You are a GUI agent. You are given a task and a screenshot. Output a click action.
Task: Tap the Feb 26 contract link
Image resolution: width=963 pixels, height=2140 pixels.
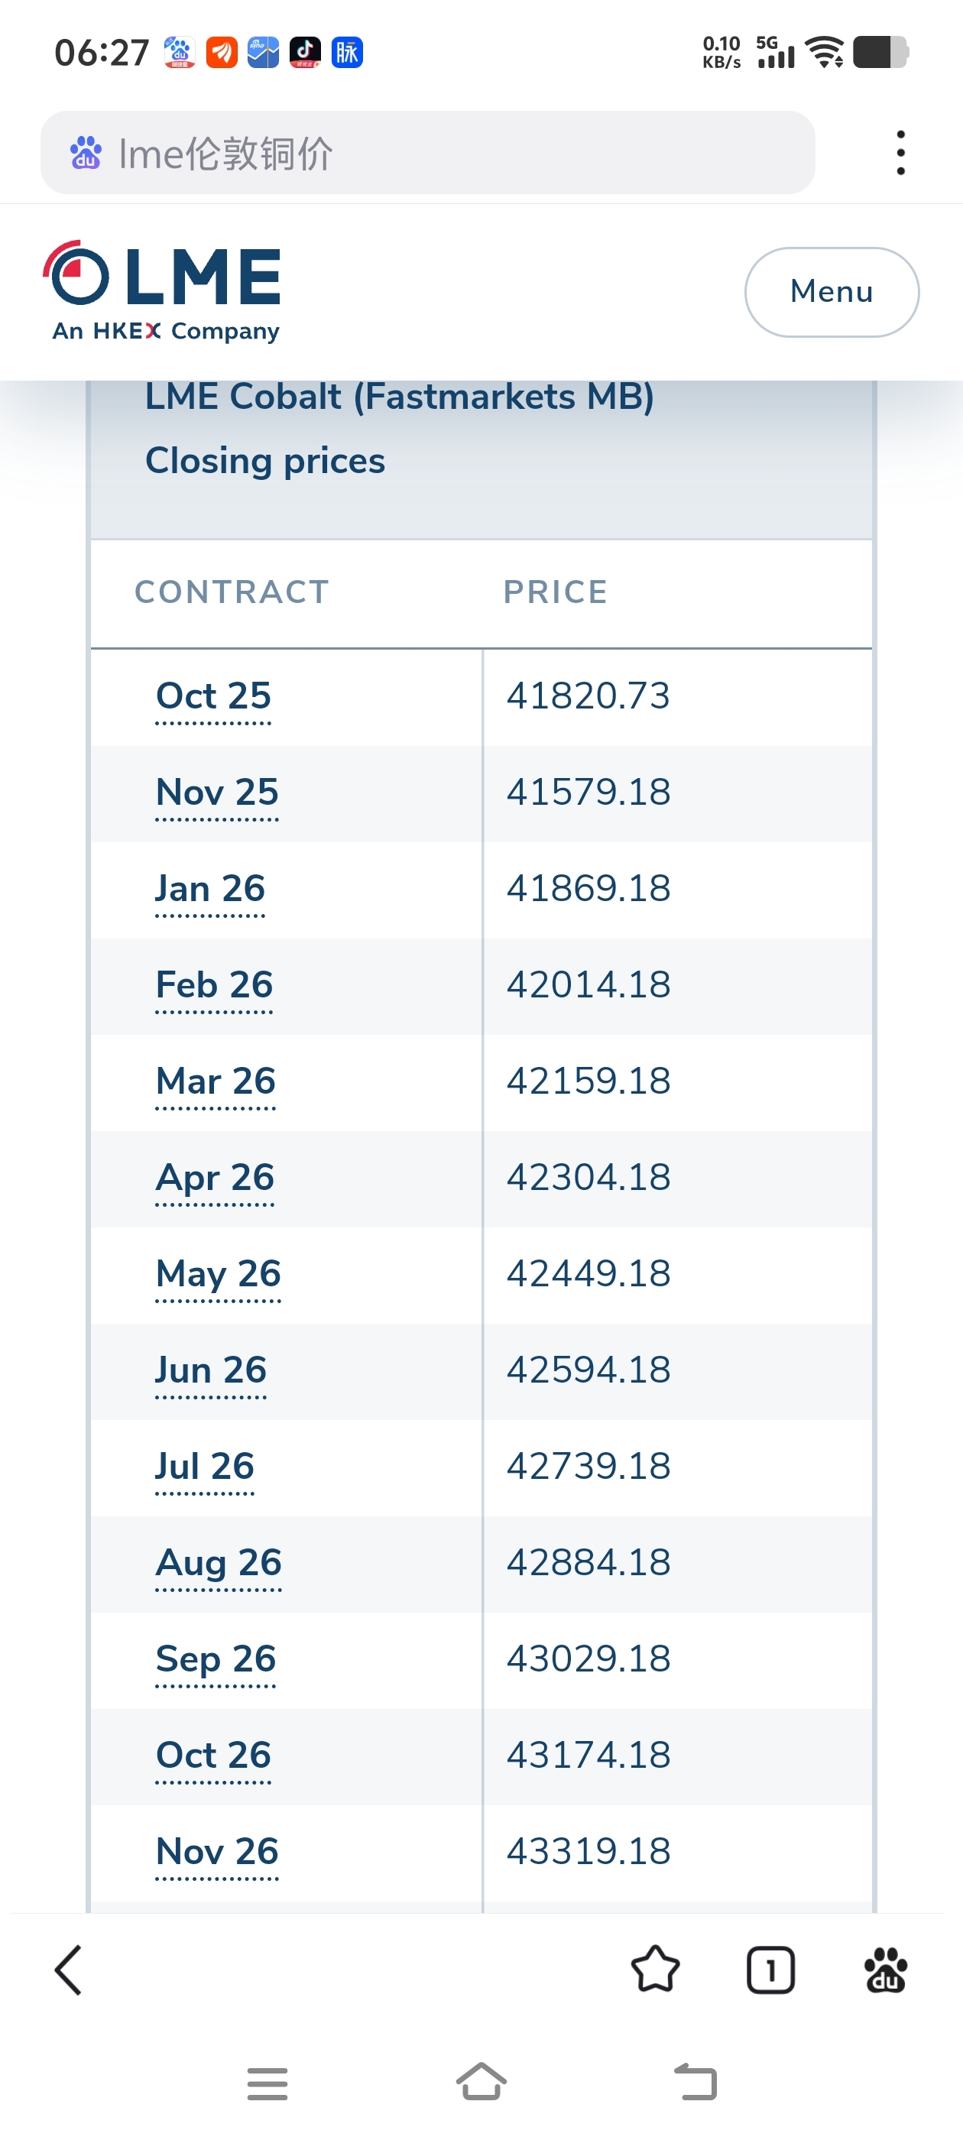pyautogui.click(x=214, y=985)
